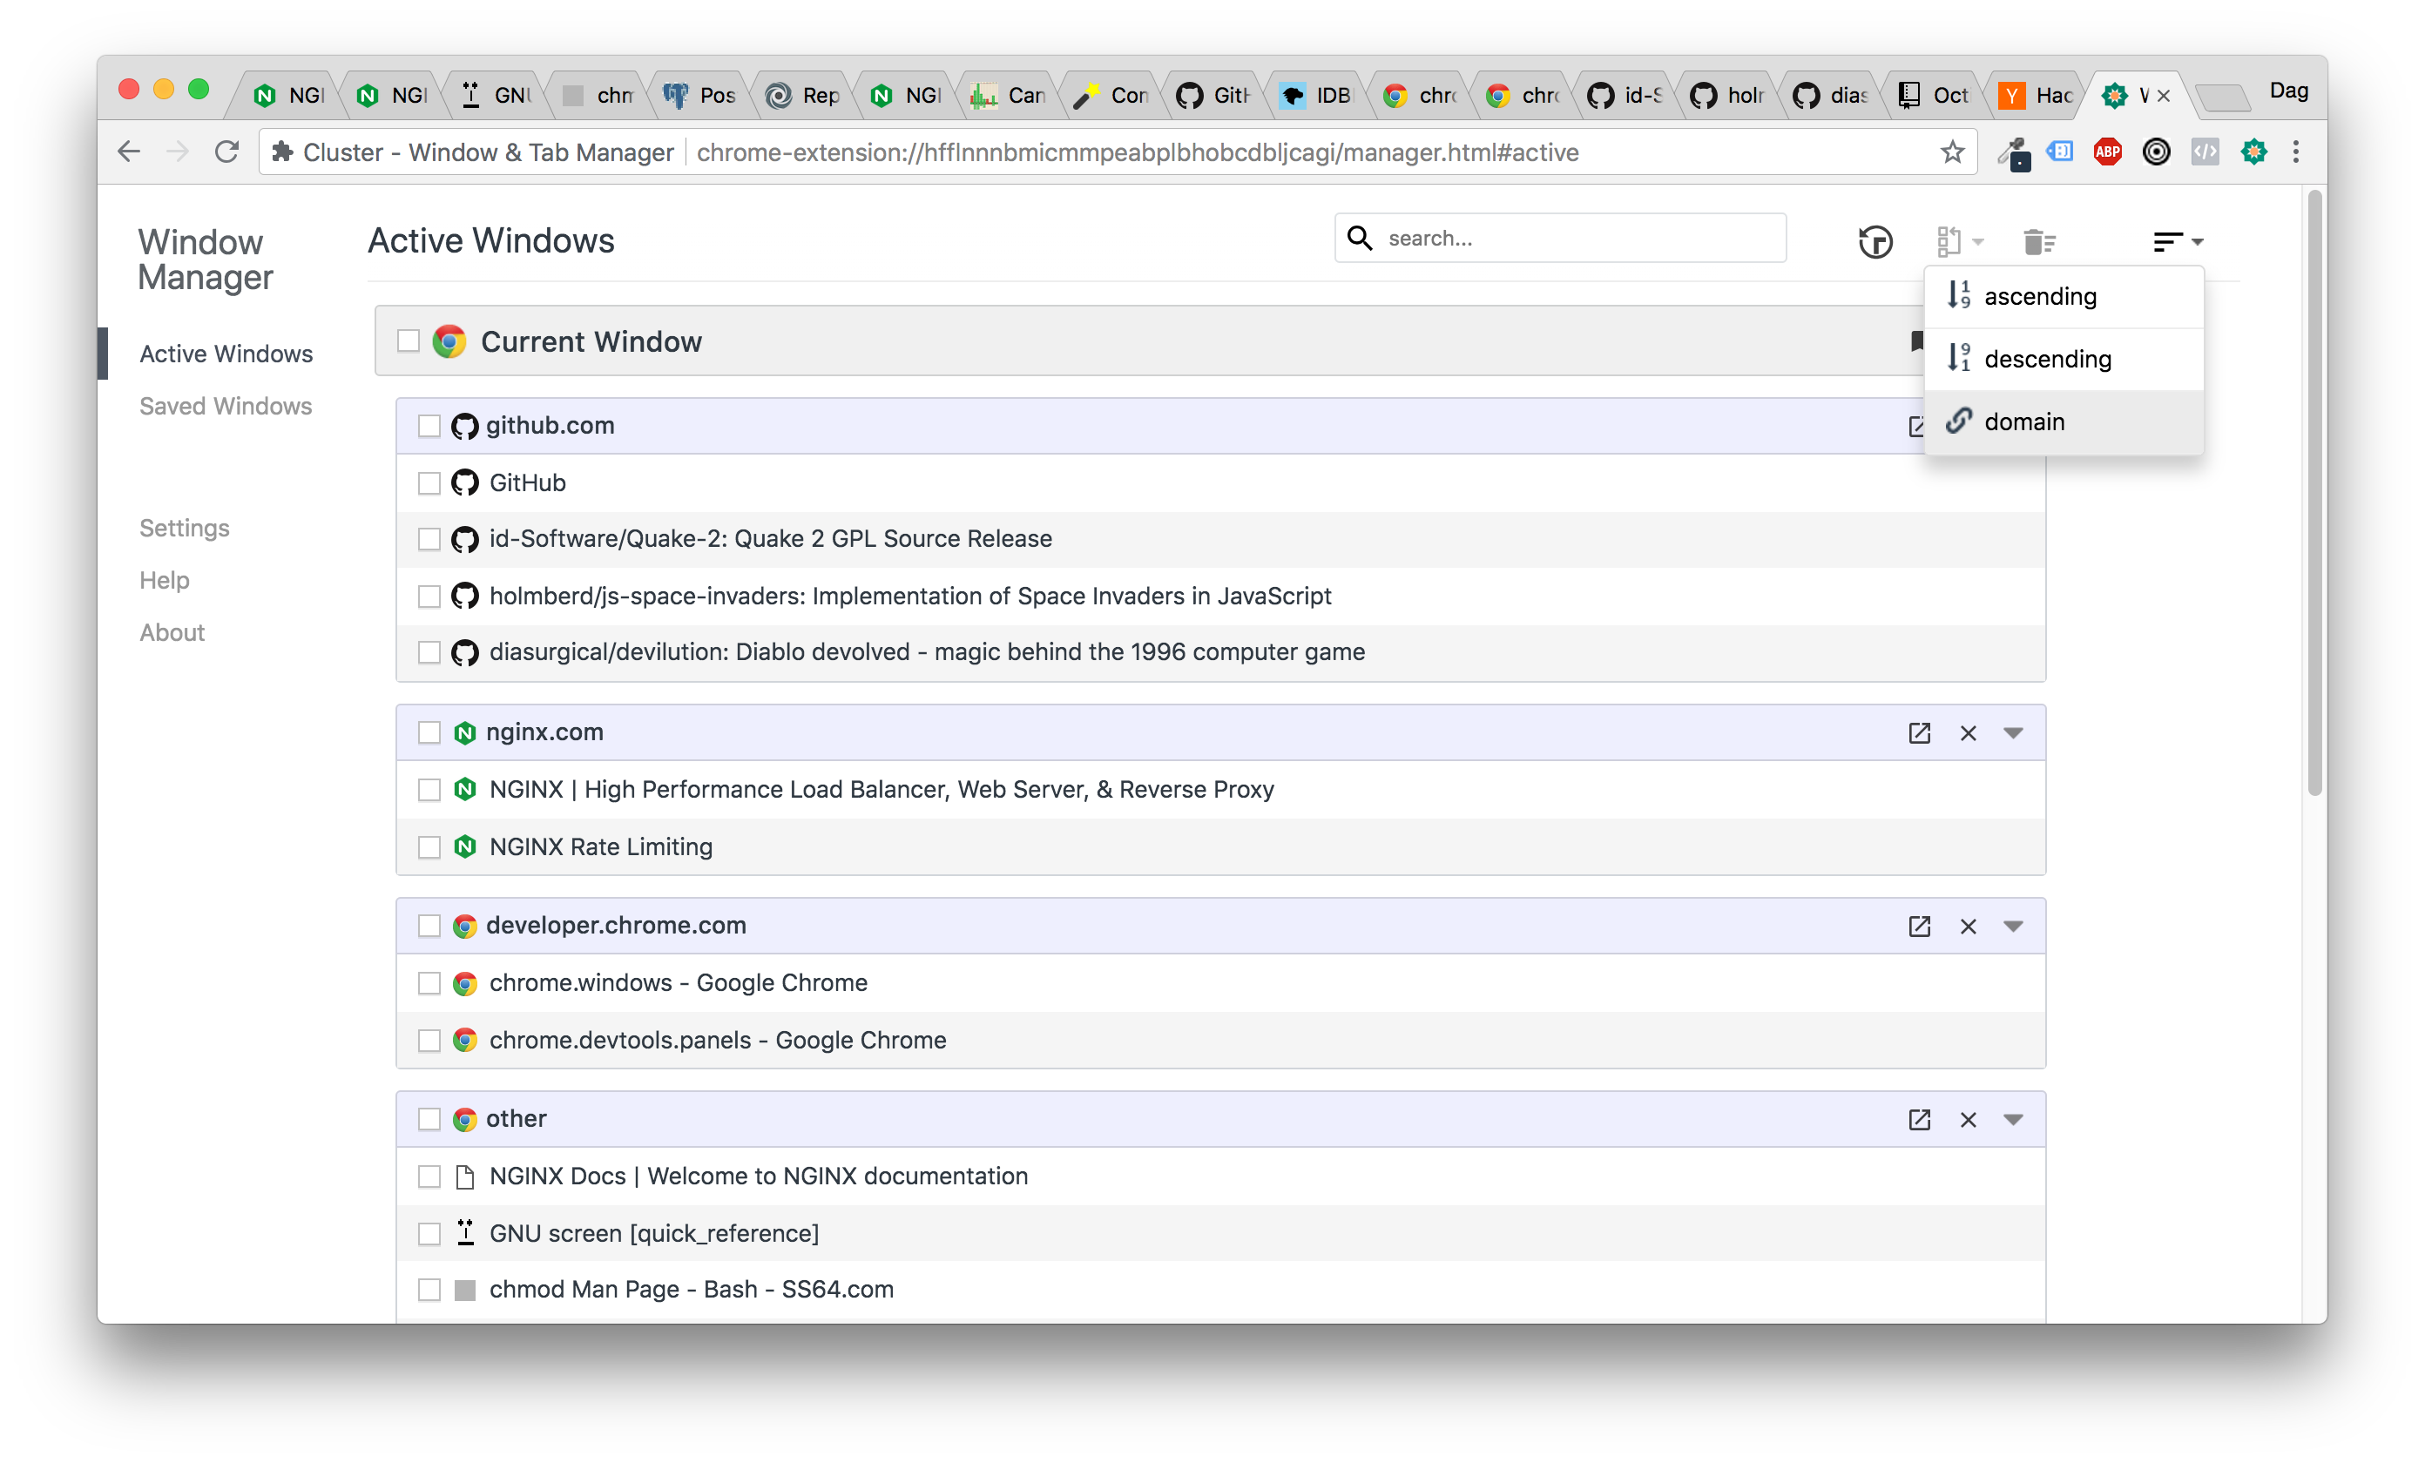Click the gray code-brackets extension icon
Screen dimensions: 2425x1463
2205,152
